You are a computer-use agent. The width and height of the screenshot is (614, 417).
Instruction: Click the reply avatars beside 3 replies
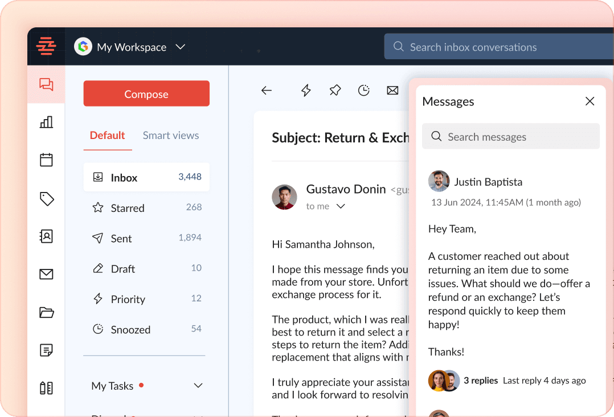point(444,381)
